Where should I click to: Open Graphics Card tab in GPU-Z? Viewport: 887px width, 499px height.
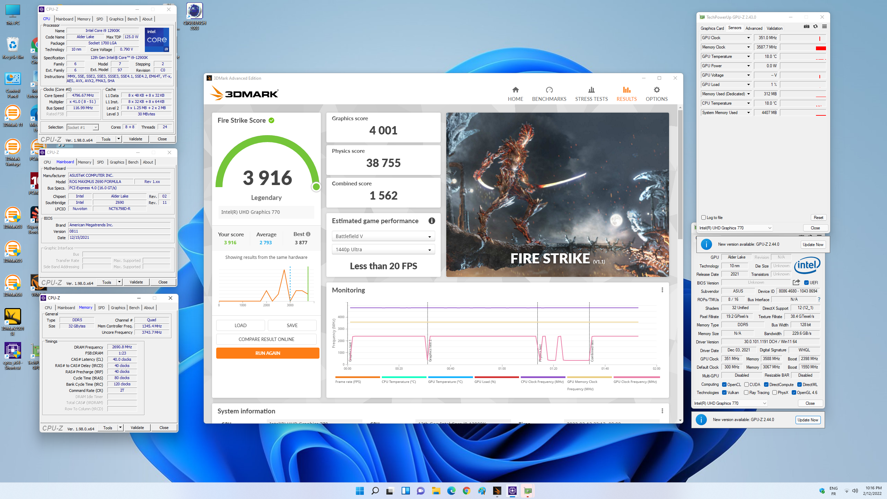coord(712,28)
